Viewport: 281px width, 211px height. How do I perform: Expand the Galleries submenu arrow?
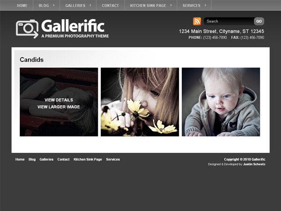pyautogui.click(x=90, y=5)
